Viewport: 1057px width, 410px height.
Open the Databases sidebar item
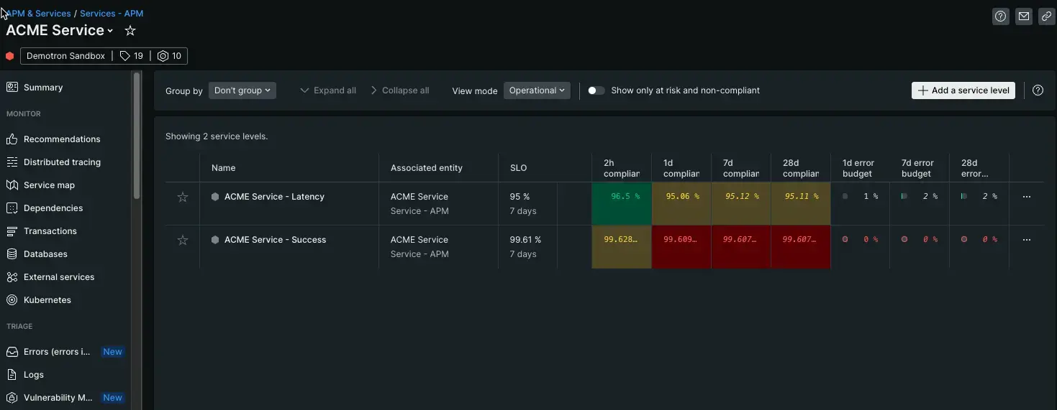click(x=45, y=254)
